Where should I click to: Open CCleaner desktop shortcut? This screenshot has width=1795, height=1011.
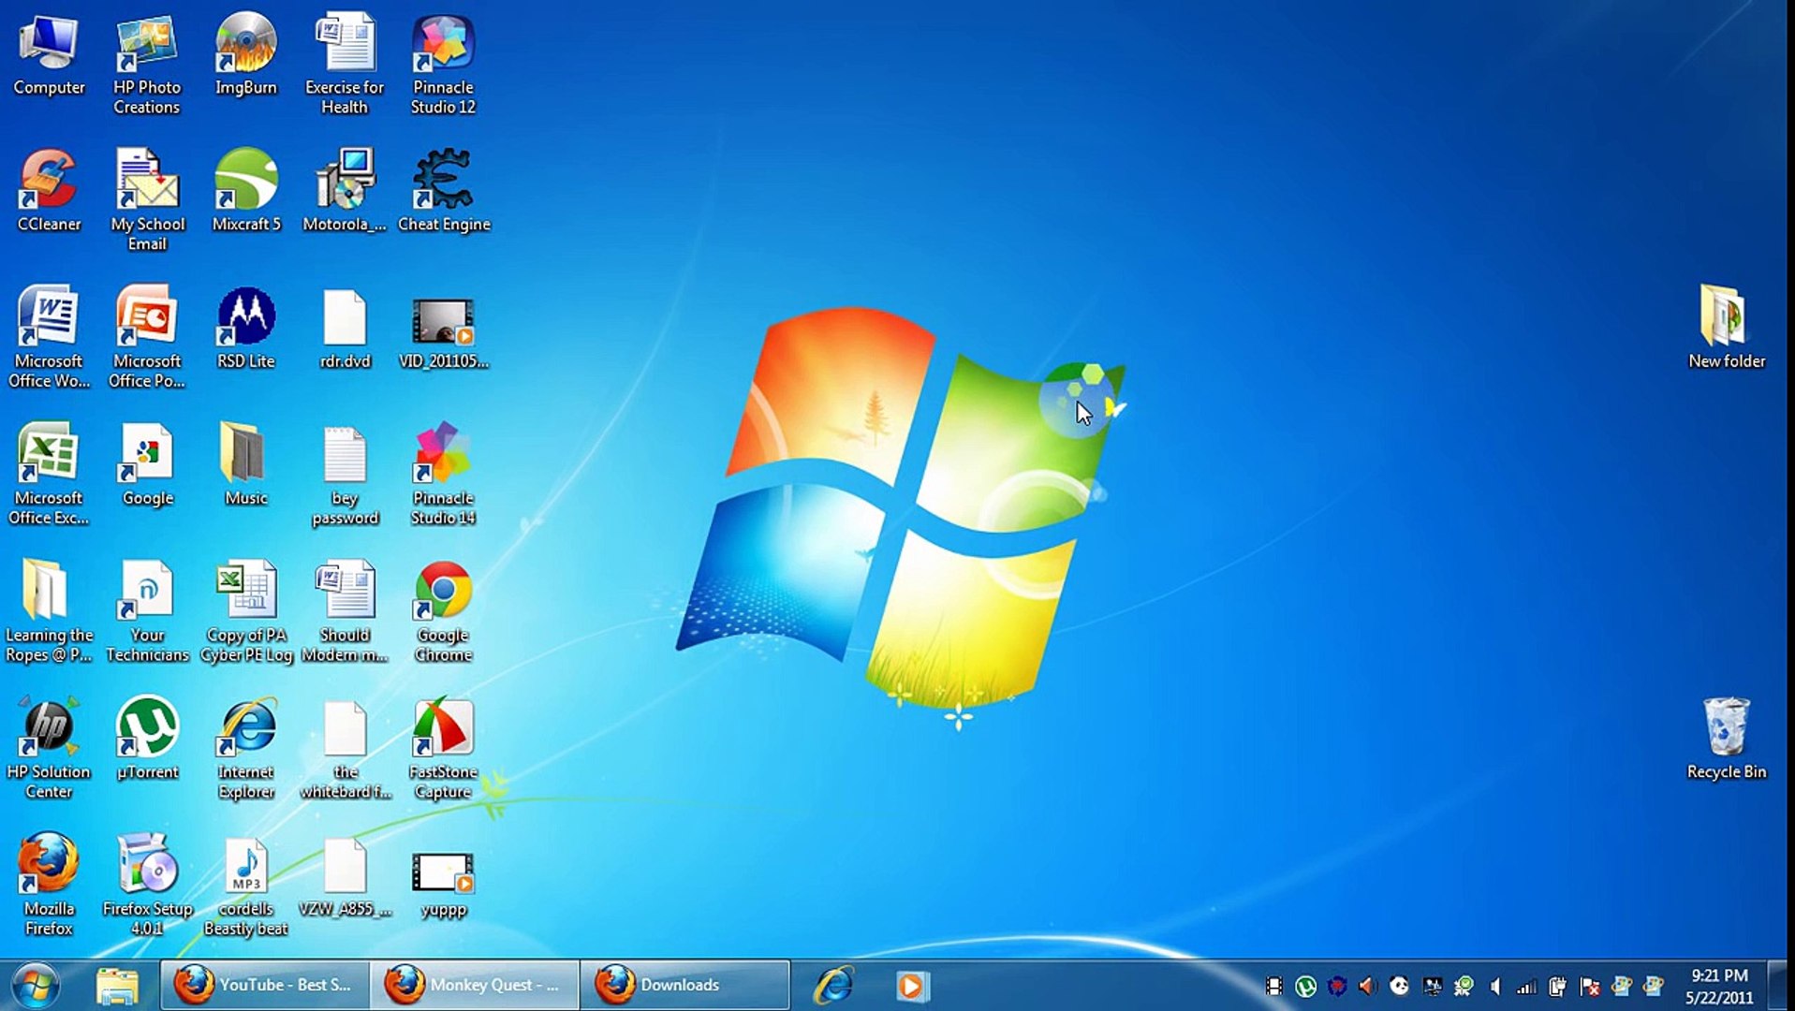click(49, 192)
